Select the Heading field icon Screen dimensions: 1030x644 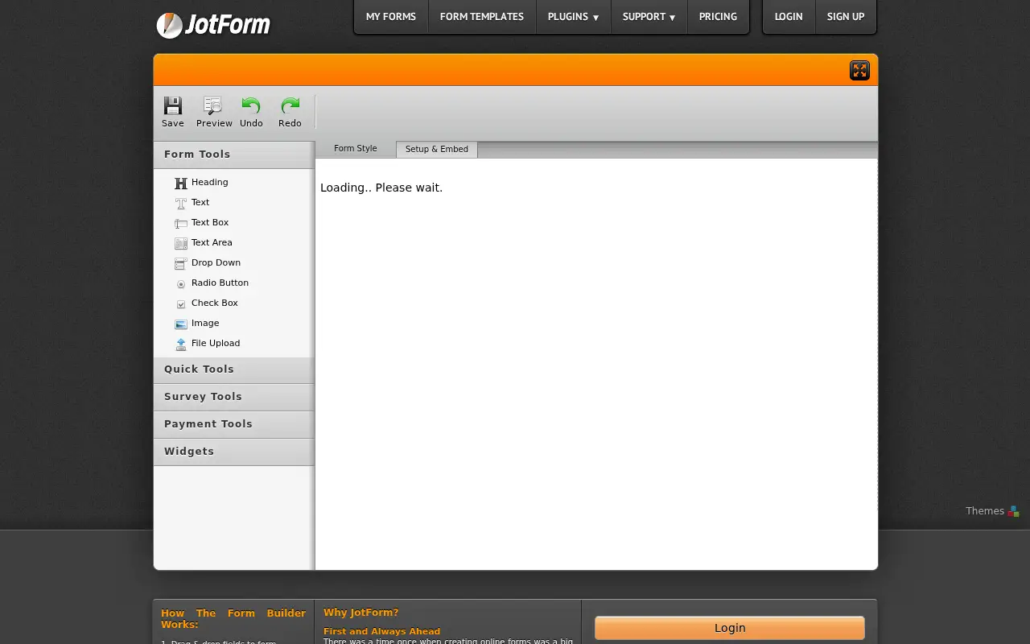(x=181, y=183)
